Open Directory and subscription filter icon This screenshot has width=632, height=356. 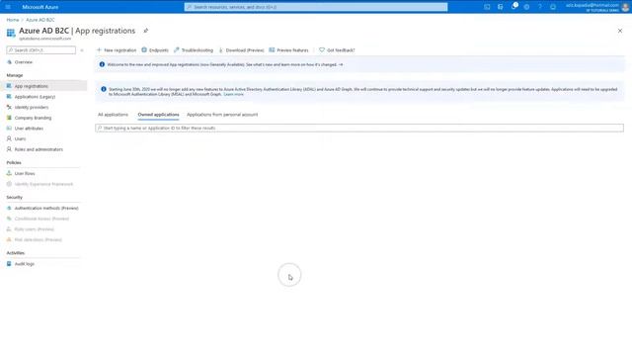(x=501, y=7)
